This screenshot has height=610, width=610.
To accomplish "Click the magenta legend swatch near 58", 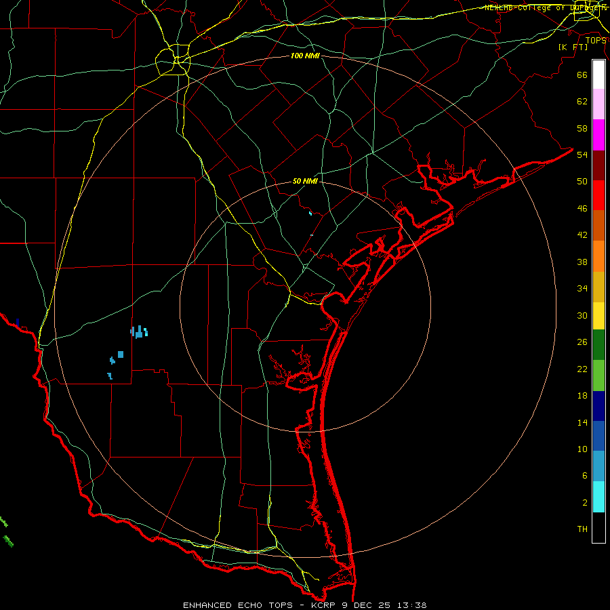I will point(598,135).
